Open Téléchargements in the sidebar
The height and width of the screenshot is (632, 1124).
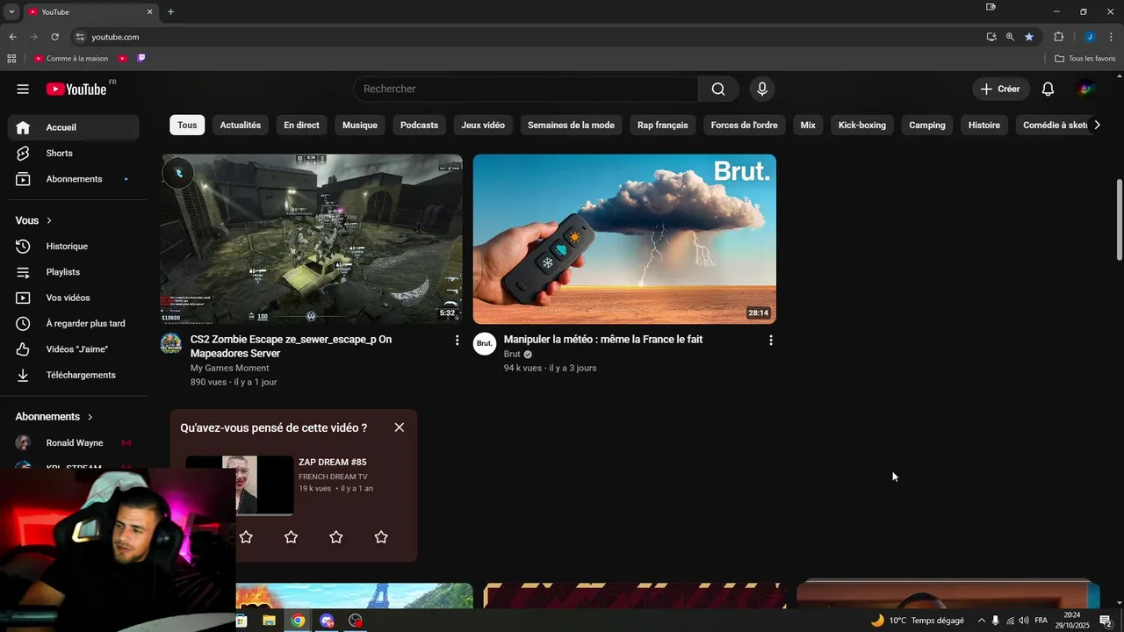pyautogui.click(x=74, y=375)
